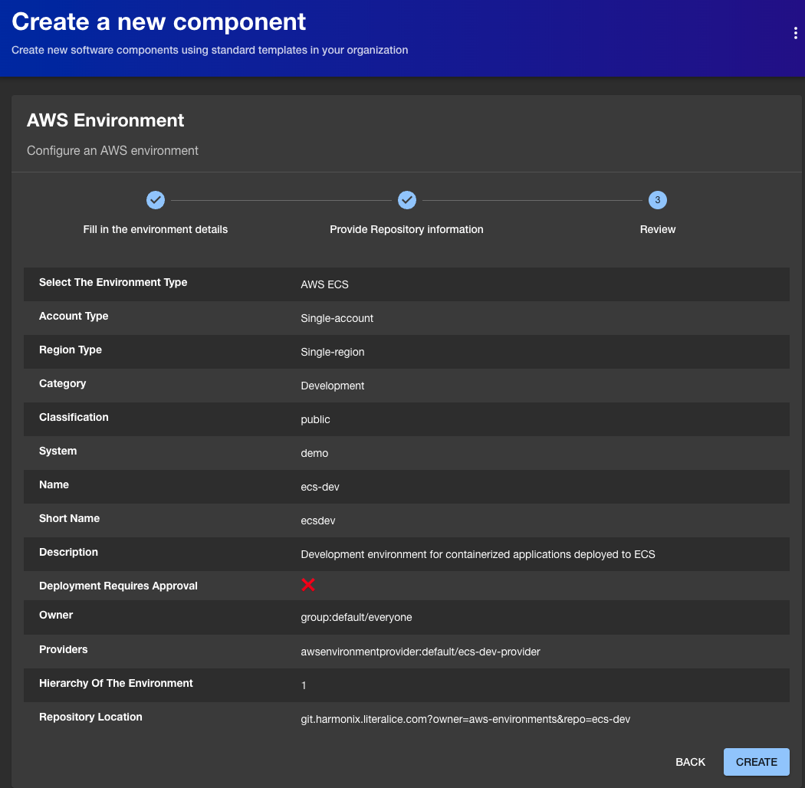Click the standard templates subtitle in header
The width and height of the screenshot is (805, 788).
click(210, 51)
